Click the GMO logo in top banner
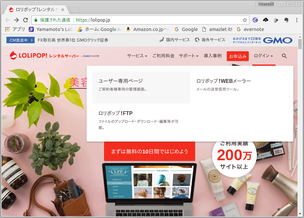Viewport: 304px width, 218px height. click(277, 40)
